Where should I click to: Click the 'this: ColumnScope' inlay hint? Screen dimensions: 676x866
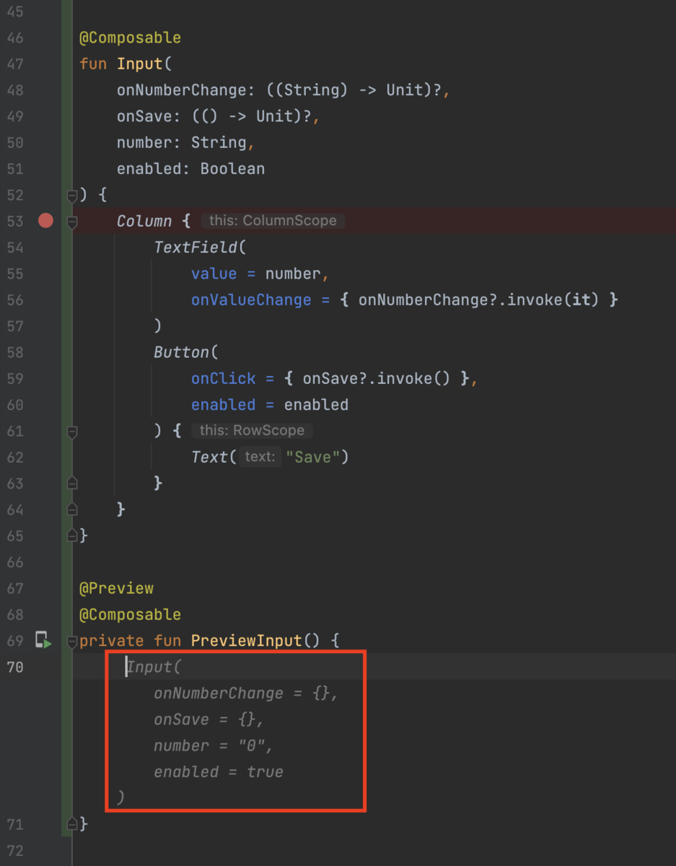click(273, 221)
